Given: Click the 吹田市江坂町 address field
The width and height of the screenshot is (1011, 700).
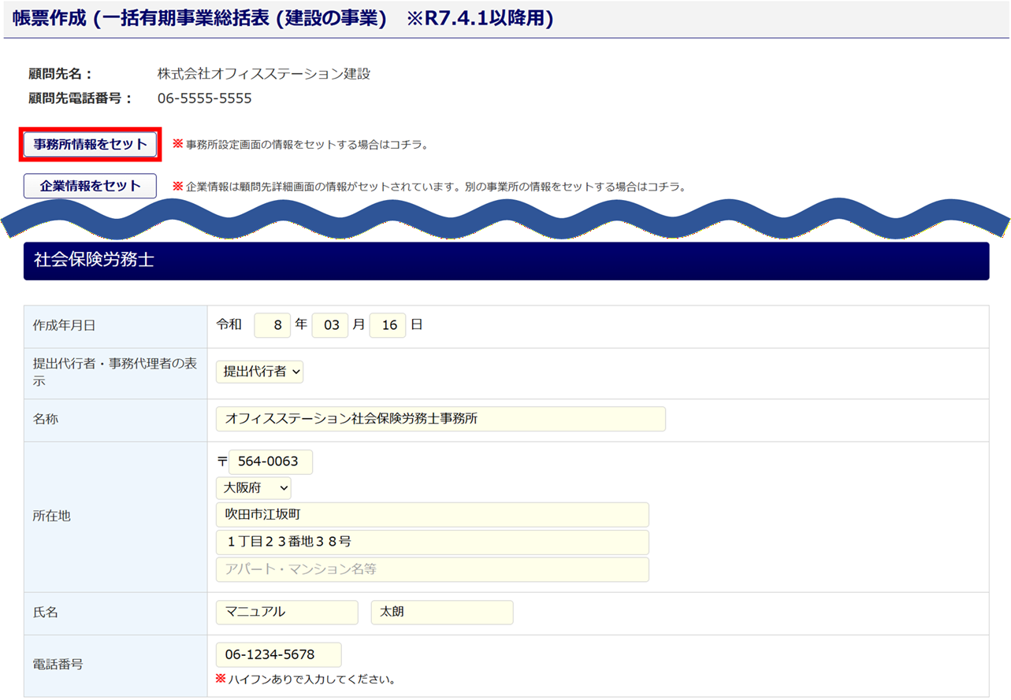Looking at the screenshot, I should click(432, 515).
